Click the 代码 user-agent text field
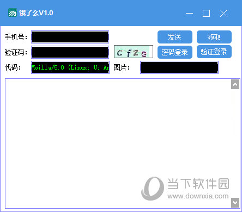 70,67
